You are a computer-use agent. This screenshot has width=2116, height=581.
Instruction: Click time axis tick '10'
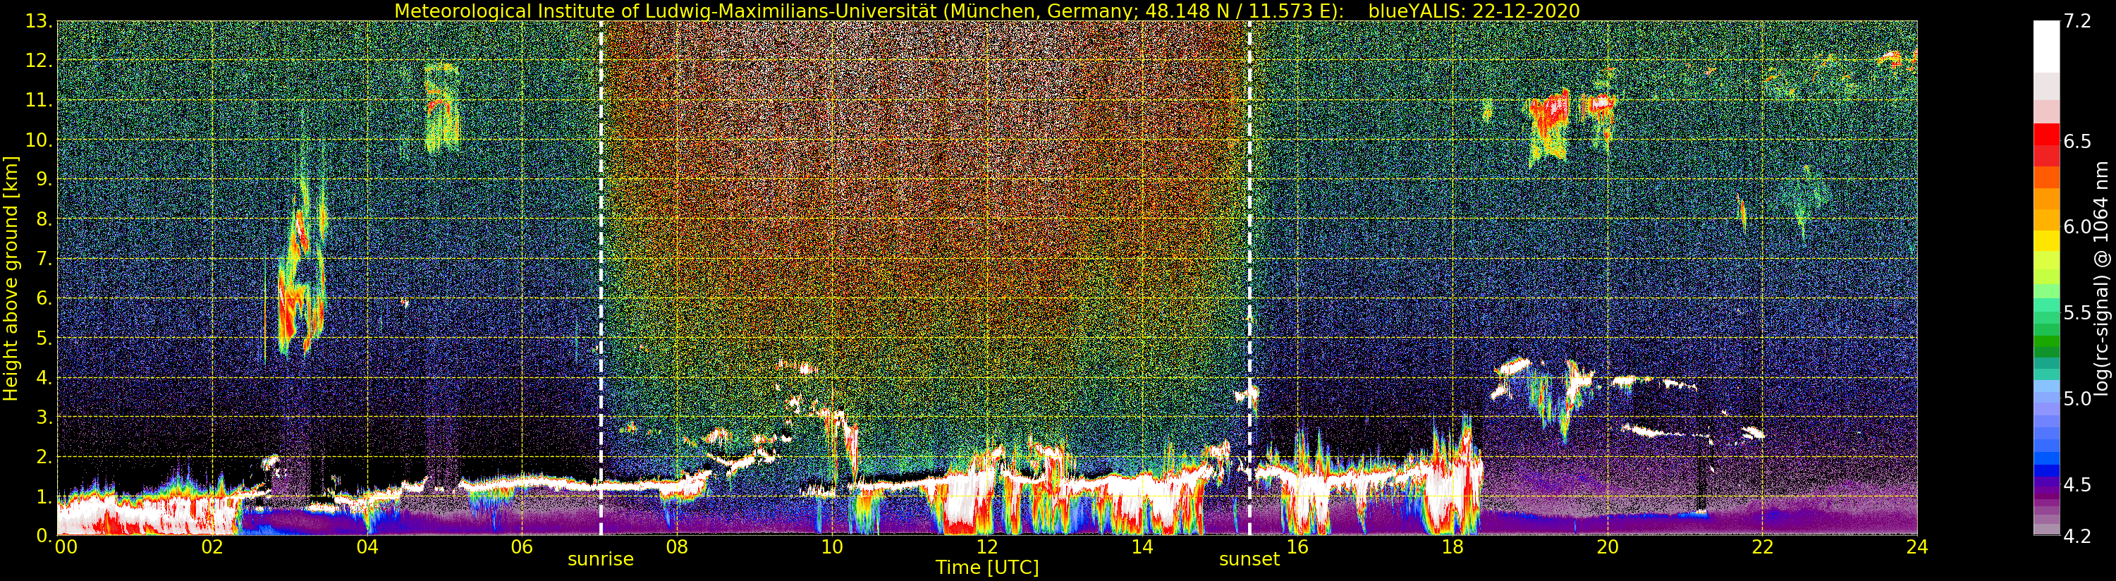[x=832, y=546]
